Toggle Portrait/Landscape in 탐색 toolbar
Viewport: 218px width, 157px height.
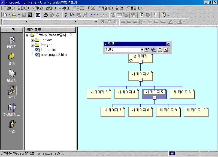tap(147, 50)
